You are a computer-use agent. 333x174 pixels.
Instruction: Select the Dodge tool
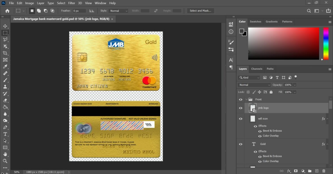(x=5, y=121)
